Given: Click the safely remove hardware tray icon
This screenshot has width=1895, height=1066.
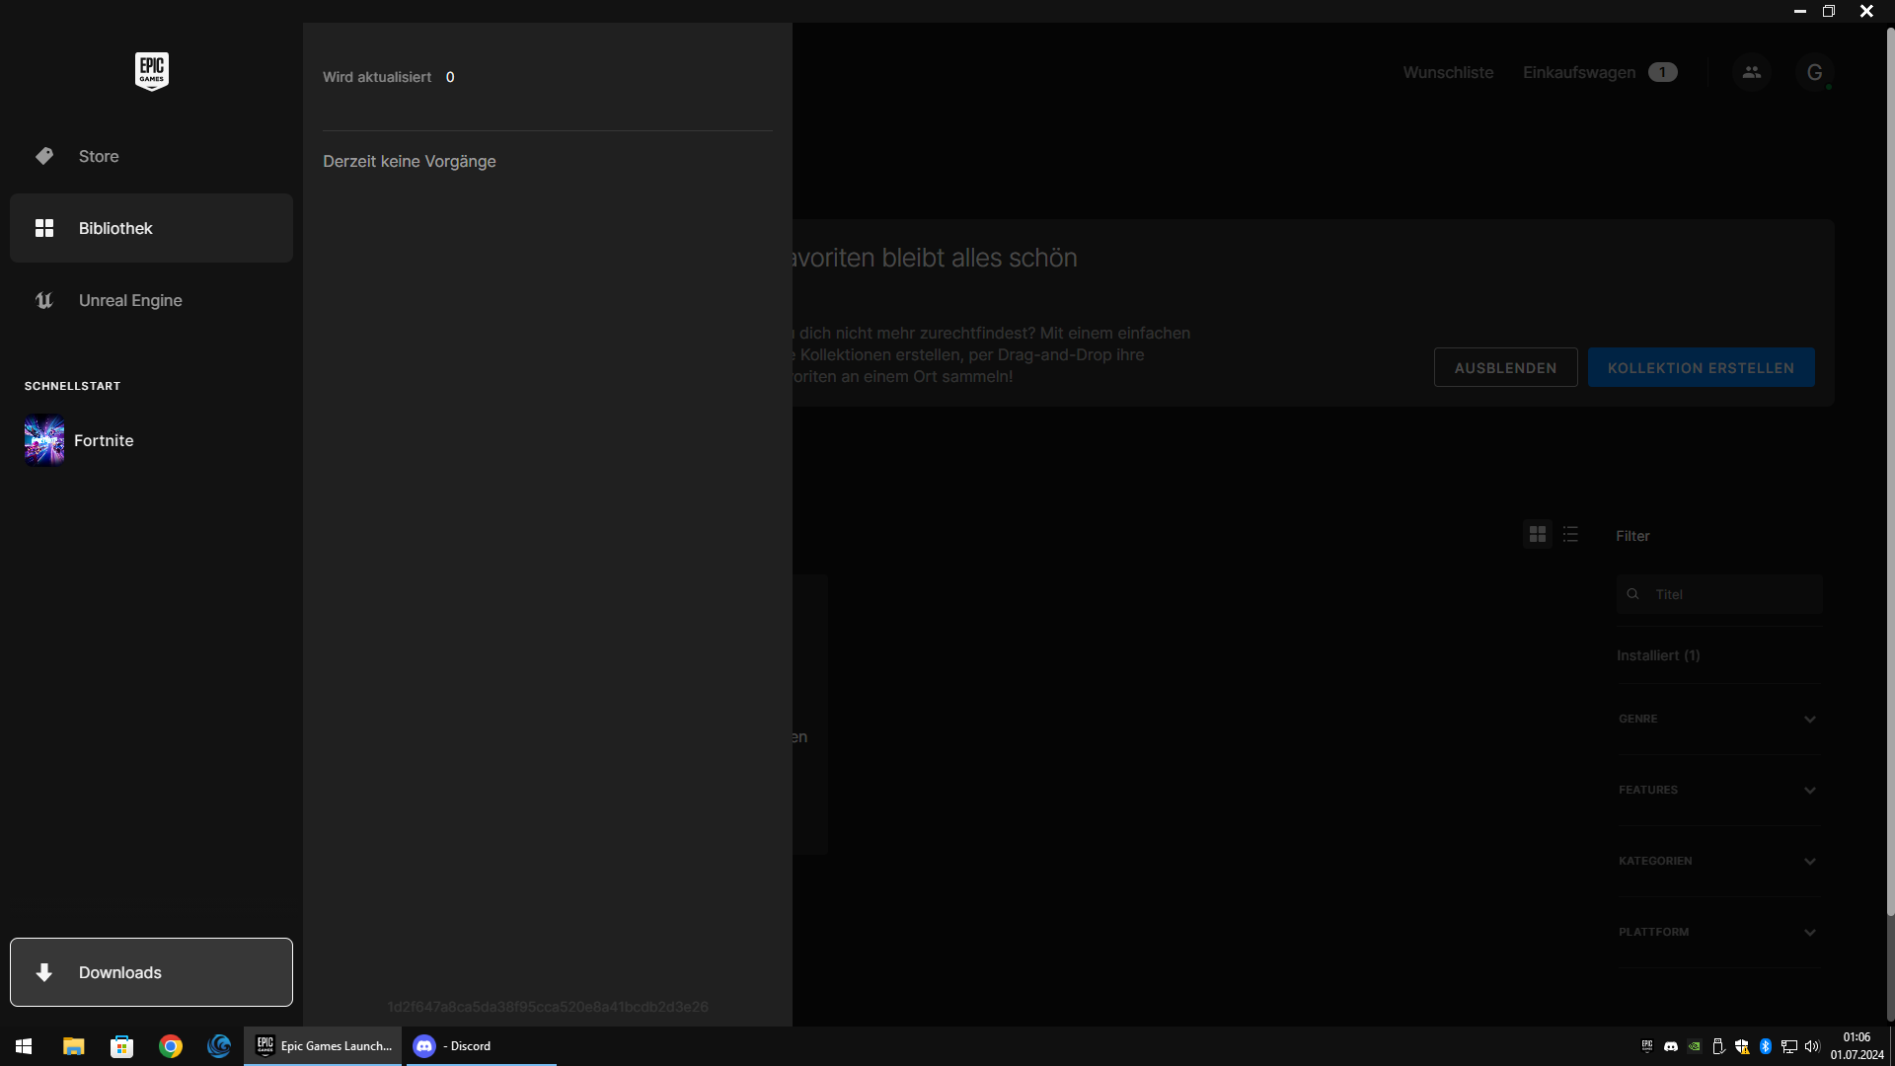Looking at the screenshot, I should pyautogui.click(x=1718, y=1046).
